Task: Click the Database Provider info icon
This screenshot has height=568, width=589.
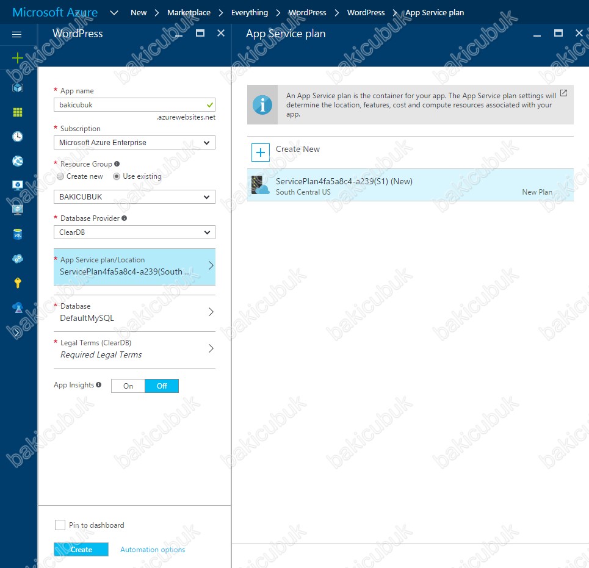Action: [x=125, y=218]
